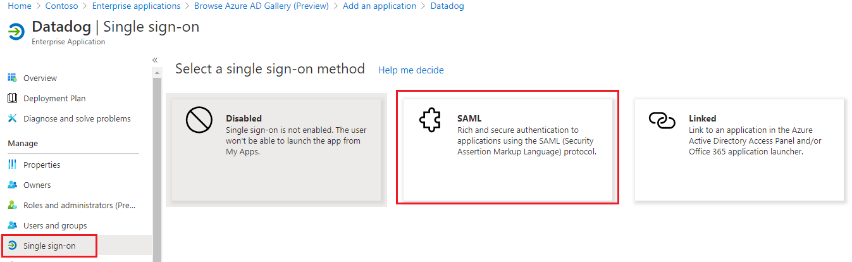Open the Overview menu item

click(x=40, y=78)
